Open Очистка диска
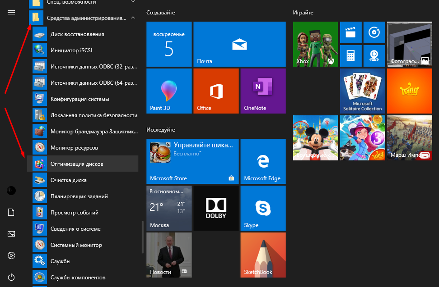The height and width of the screenshot is (287, 439). 83,180
